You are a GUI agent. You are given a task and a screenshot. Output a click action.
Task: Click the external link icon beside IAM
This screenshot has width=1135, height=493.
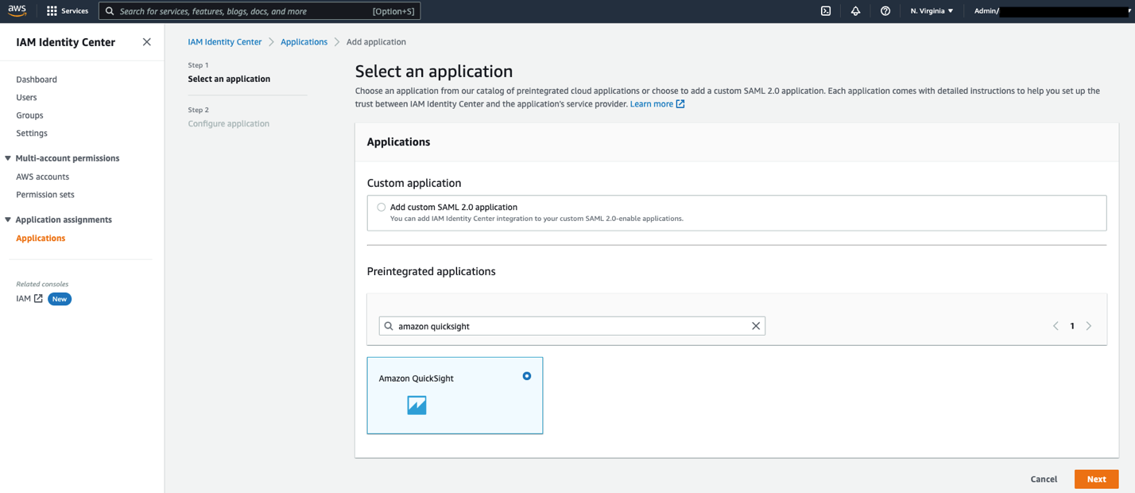pyautogui.click(x=38, y=299)
